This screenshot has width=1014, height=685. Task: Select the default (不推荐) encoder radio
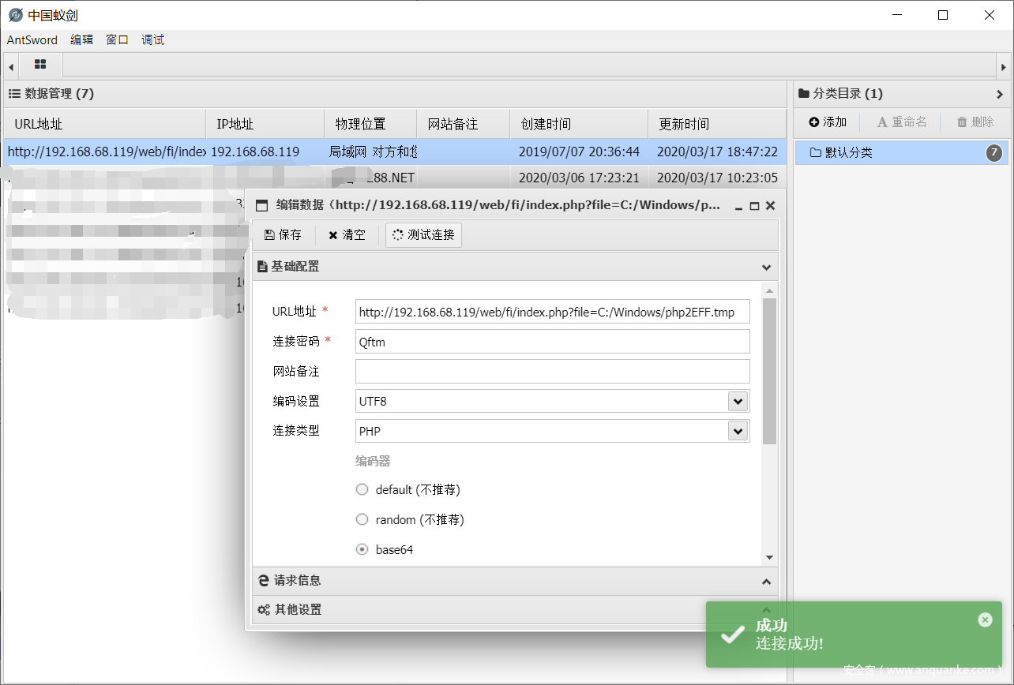click(362, 489)
